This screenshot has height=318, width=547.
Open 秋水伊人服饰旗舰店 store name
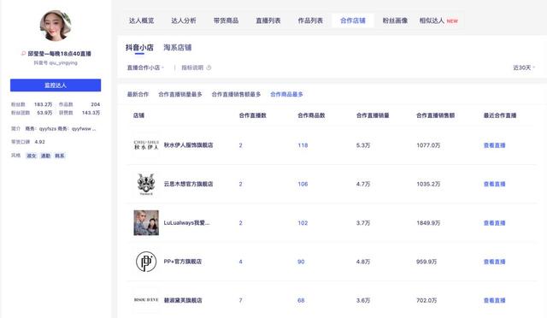(x=188, y=145)
